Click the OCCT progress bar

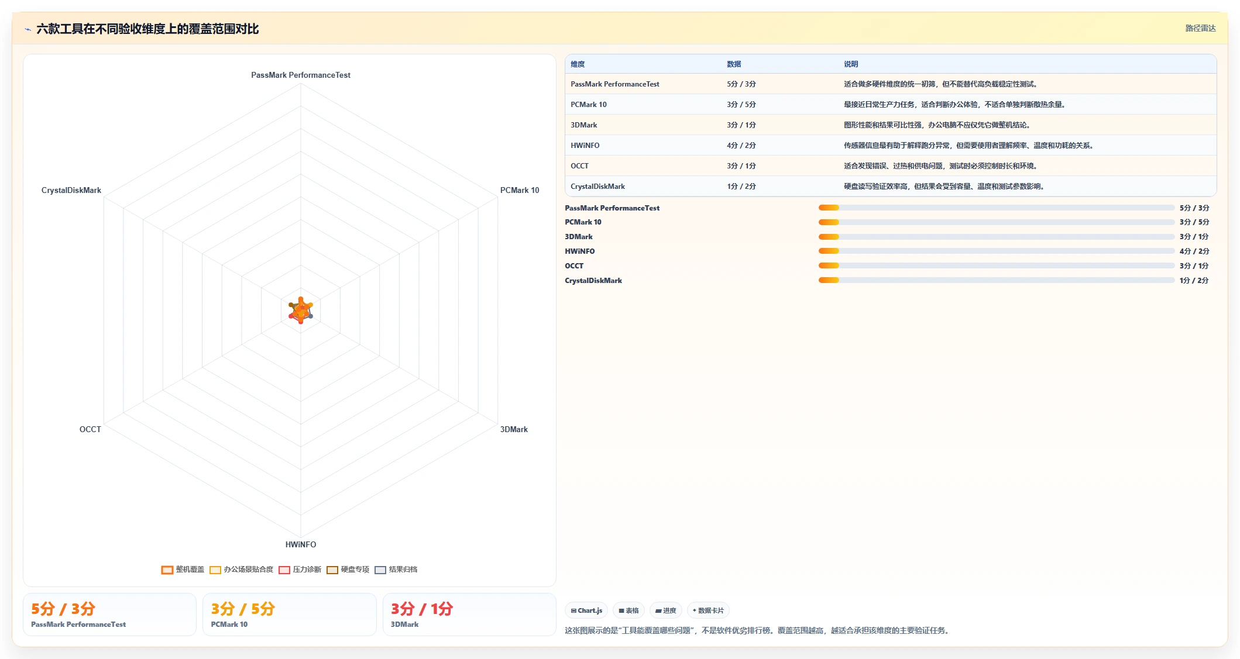[997, 265]
